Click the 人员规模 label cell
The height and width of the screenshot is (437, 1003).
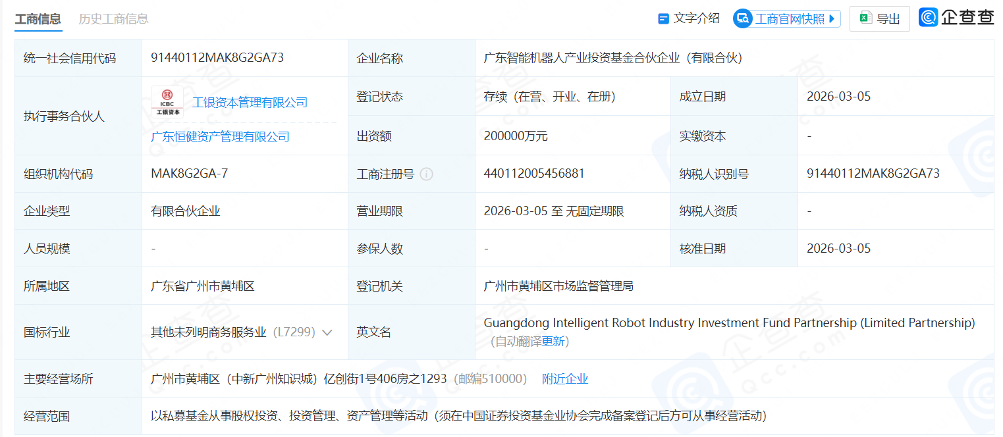78,249
